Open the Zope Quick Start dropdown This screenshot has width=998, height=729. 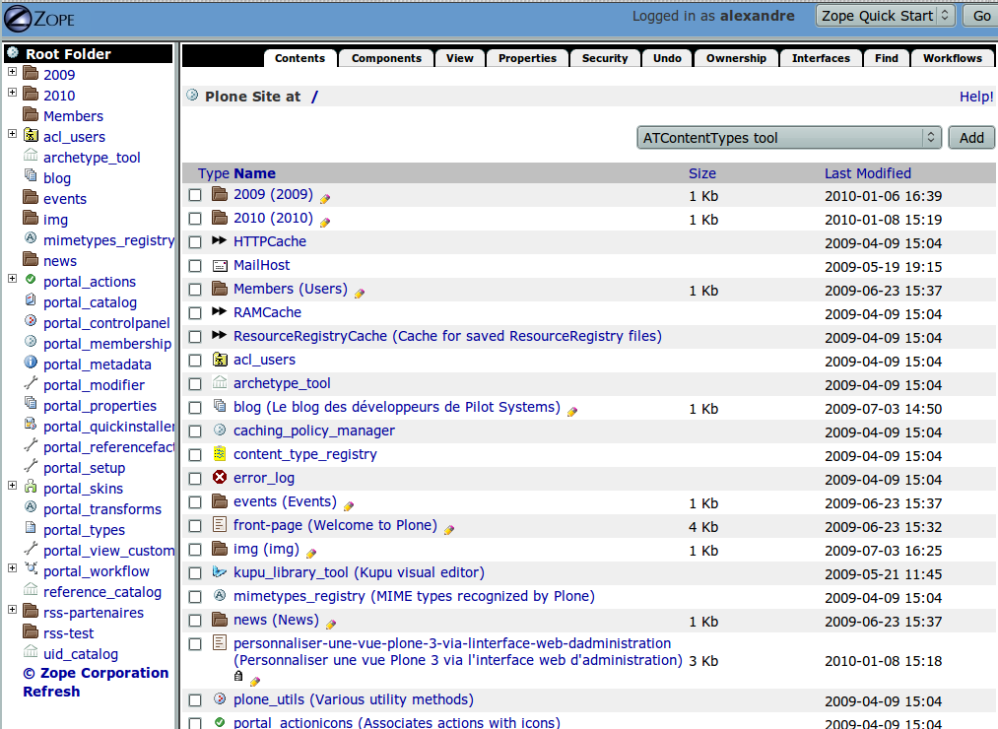point(885,16)
